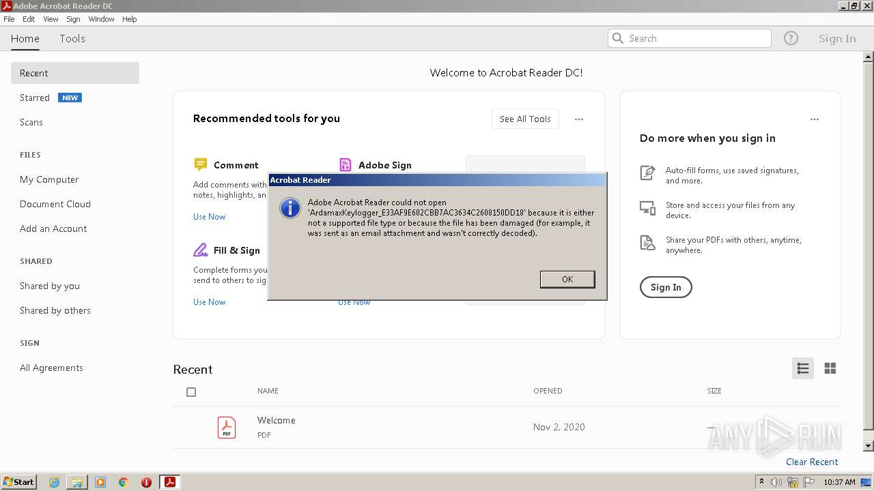Viewport: 874px width, 491px height.
Task: Show hidden system tray icons
Action: click(x=761, y=482)
